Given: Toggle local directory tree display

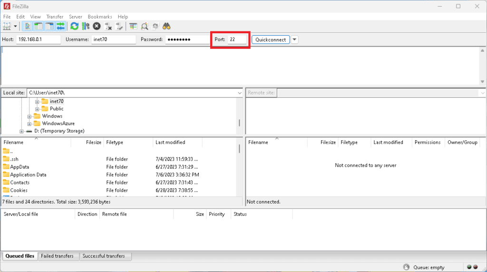Looking at the screenshot, I should pos(39,27).
